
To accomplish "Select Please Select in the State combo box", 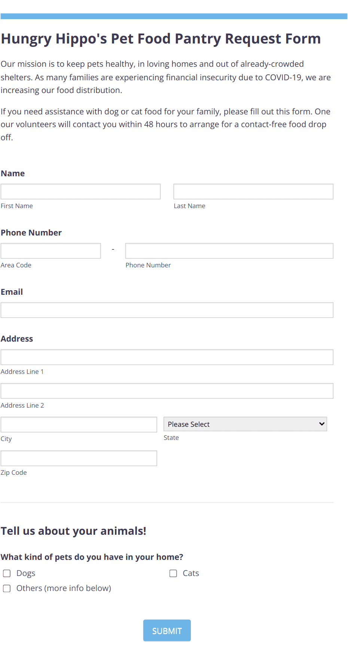I will [245, 424].
